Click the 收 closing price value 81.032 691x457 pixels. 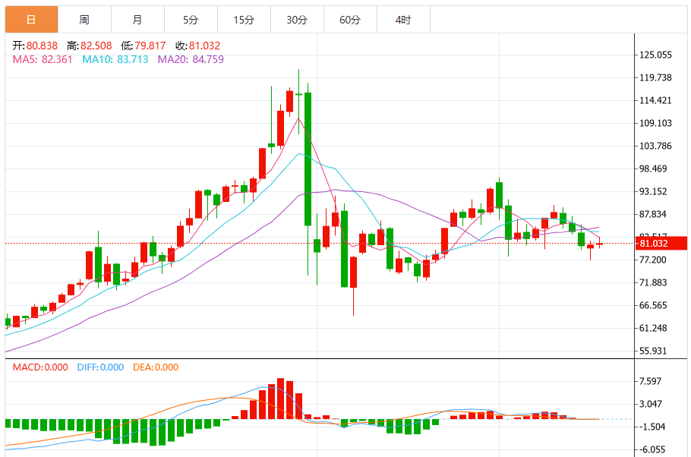click(x=204, y=46)
